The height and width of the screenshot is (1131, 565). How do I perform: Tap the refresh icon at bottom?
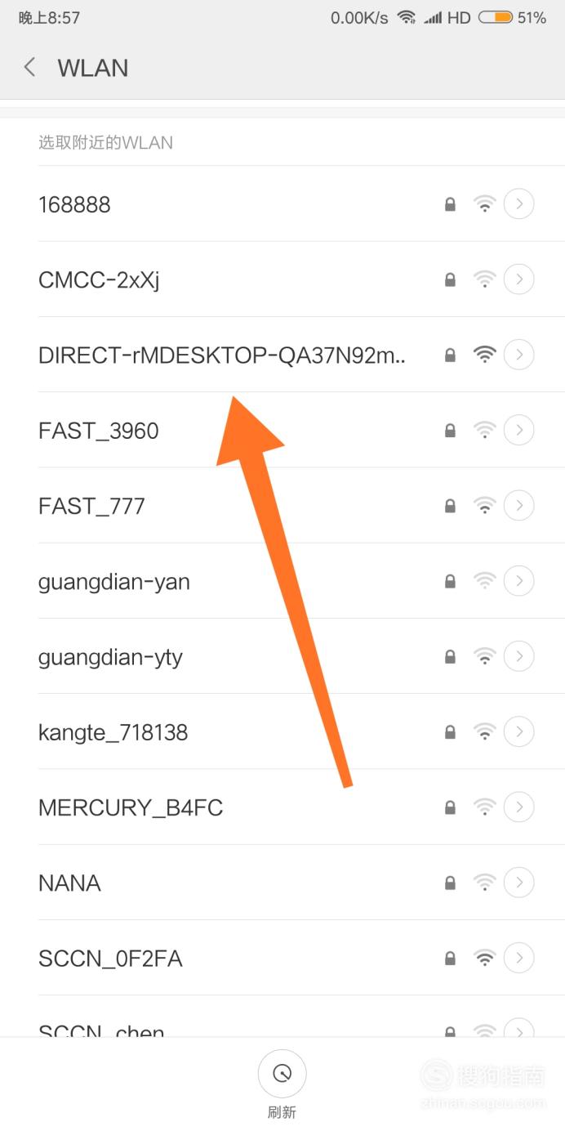(282, 1074)
